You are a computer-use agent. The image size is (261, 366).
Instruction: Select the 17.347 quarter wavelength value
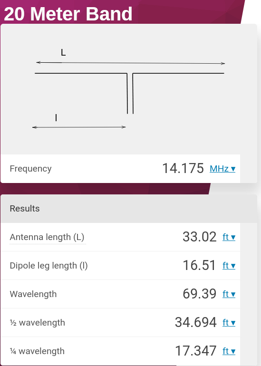click(x=196, y=351)
